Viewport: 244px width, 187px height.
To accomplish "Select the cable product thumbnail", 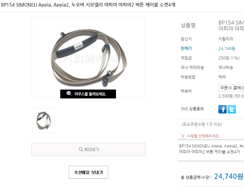I will [x=44, y=120].
